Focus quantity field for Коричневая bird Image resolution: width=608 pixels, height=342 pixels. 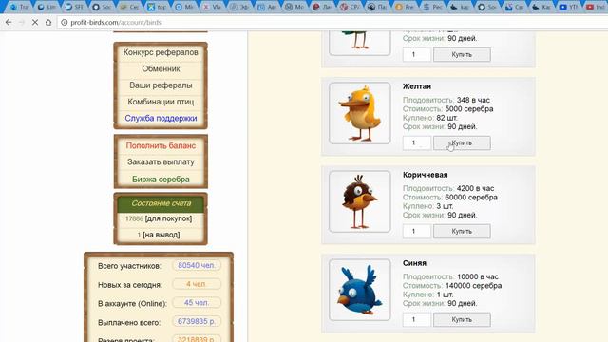tap(417, 232)
